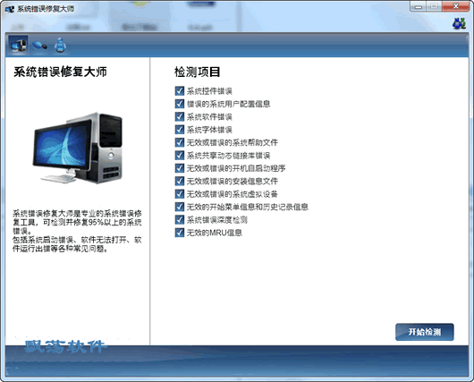Screen dimensions: 474x382
Task: Minimize the 系统错误修复大师 window
Action: (418, 6)
